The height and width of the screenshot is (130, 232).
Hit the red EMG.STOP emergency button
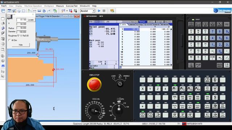tap(94, 84)
